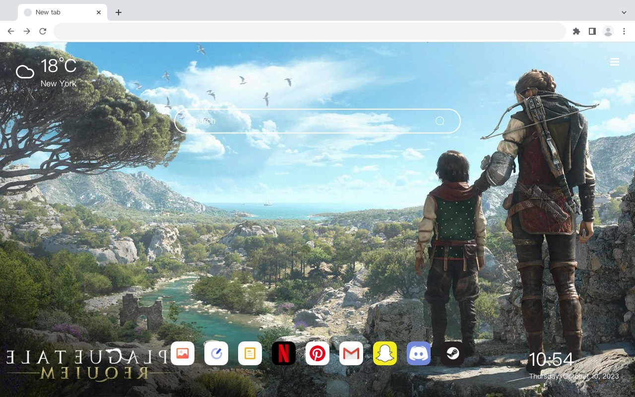Screen dimensions: 635x397
Task: Reload the current page
Action: [x=43, y=31]
